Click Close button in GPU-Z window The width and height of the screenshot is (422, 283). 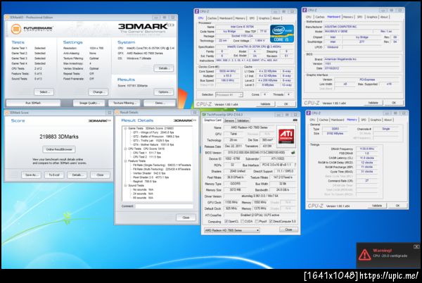(x=288, y=229)
